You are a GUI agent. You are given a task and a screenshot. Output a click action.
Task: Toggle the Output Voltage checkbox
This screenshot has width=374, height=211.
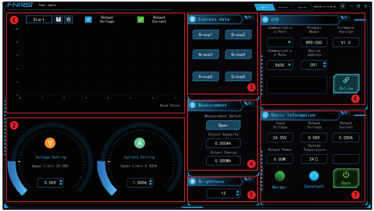point(88,20)
